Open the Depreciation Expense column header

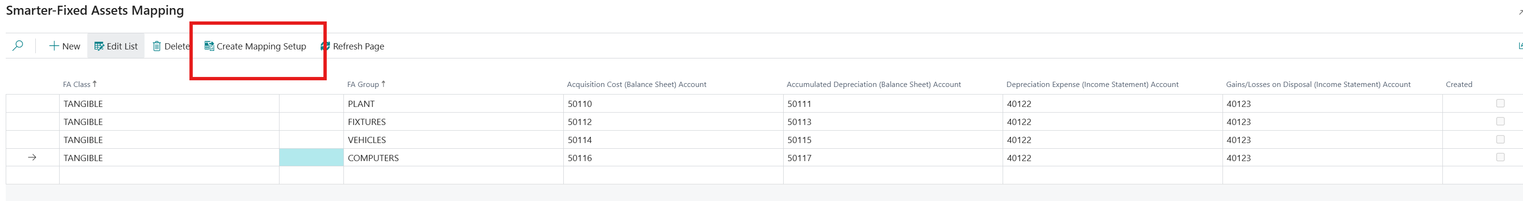pos(1092,84)
